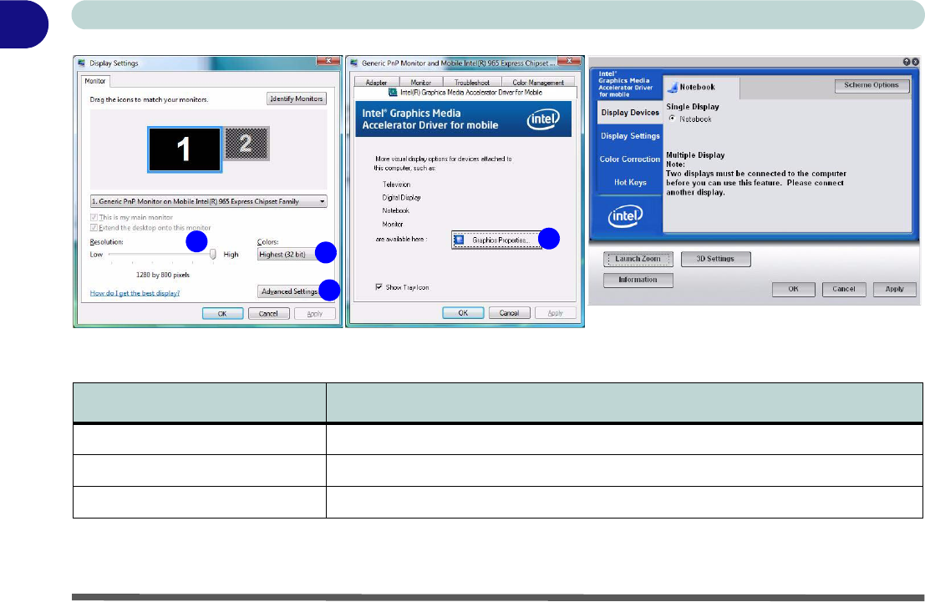This screenshot has width=925, height=602.
Task: Click the help question mark icon in Intel panel
Action: coord(906,61)
